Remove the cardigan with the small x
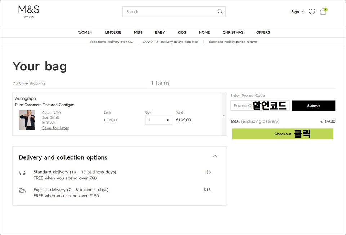 224,115
